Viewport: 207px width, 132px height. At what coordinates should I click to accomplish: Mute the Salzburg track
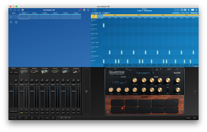[78, 110]
